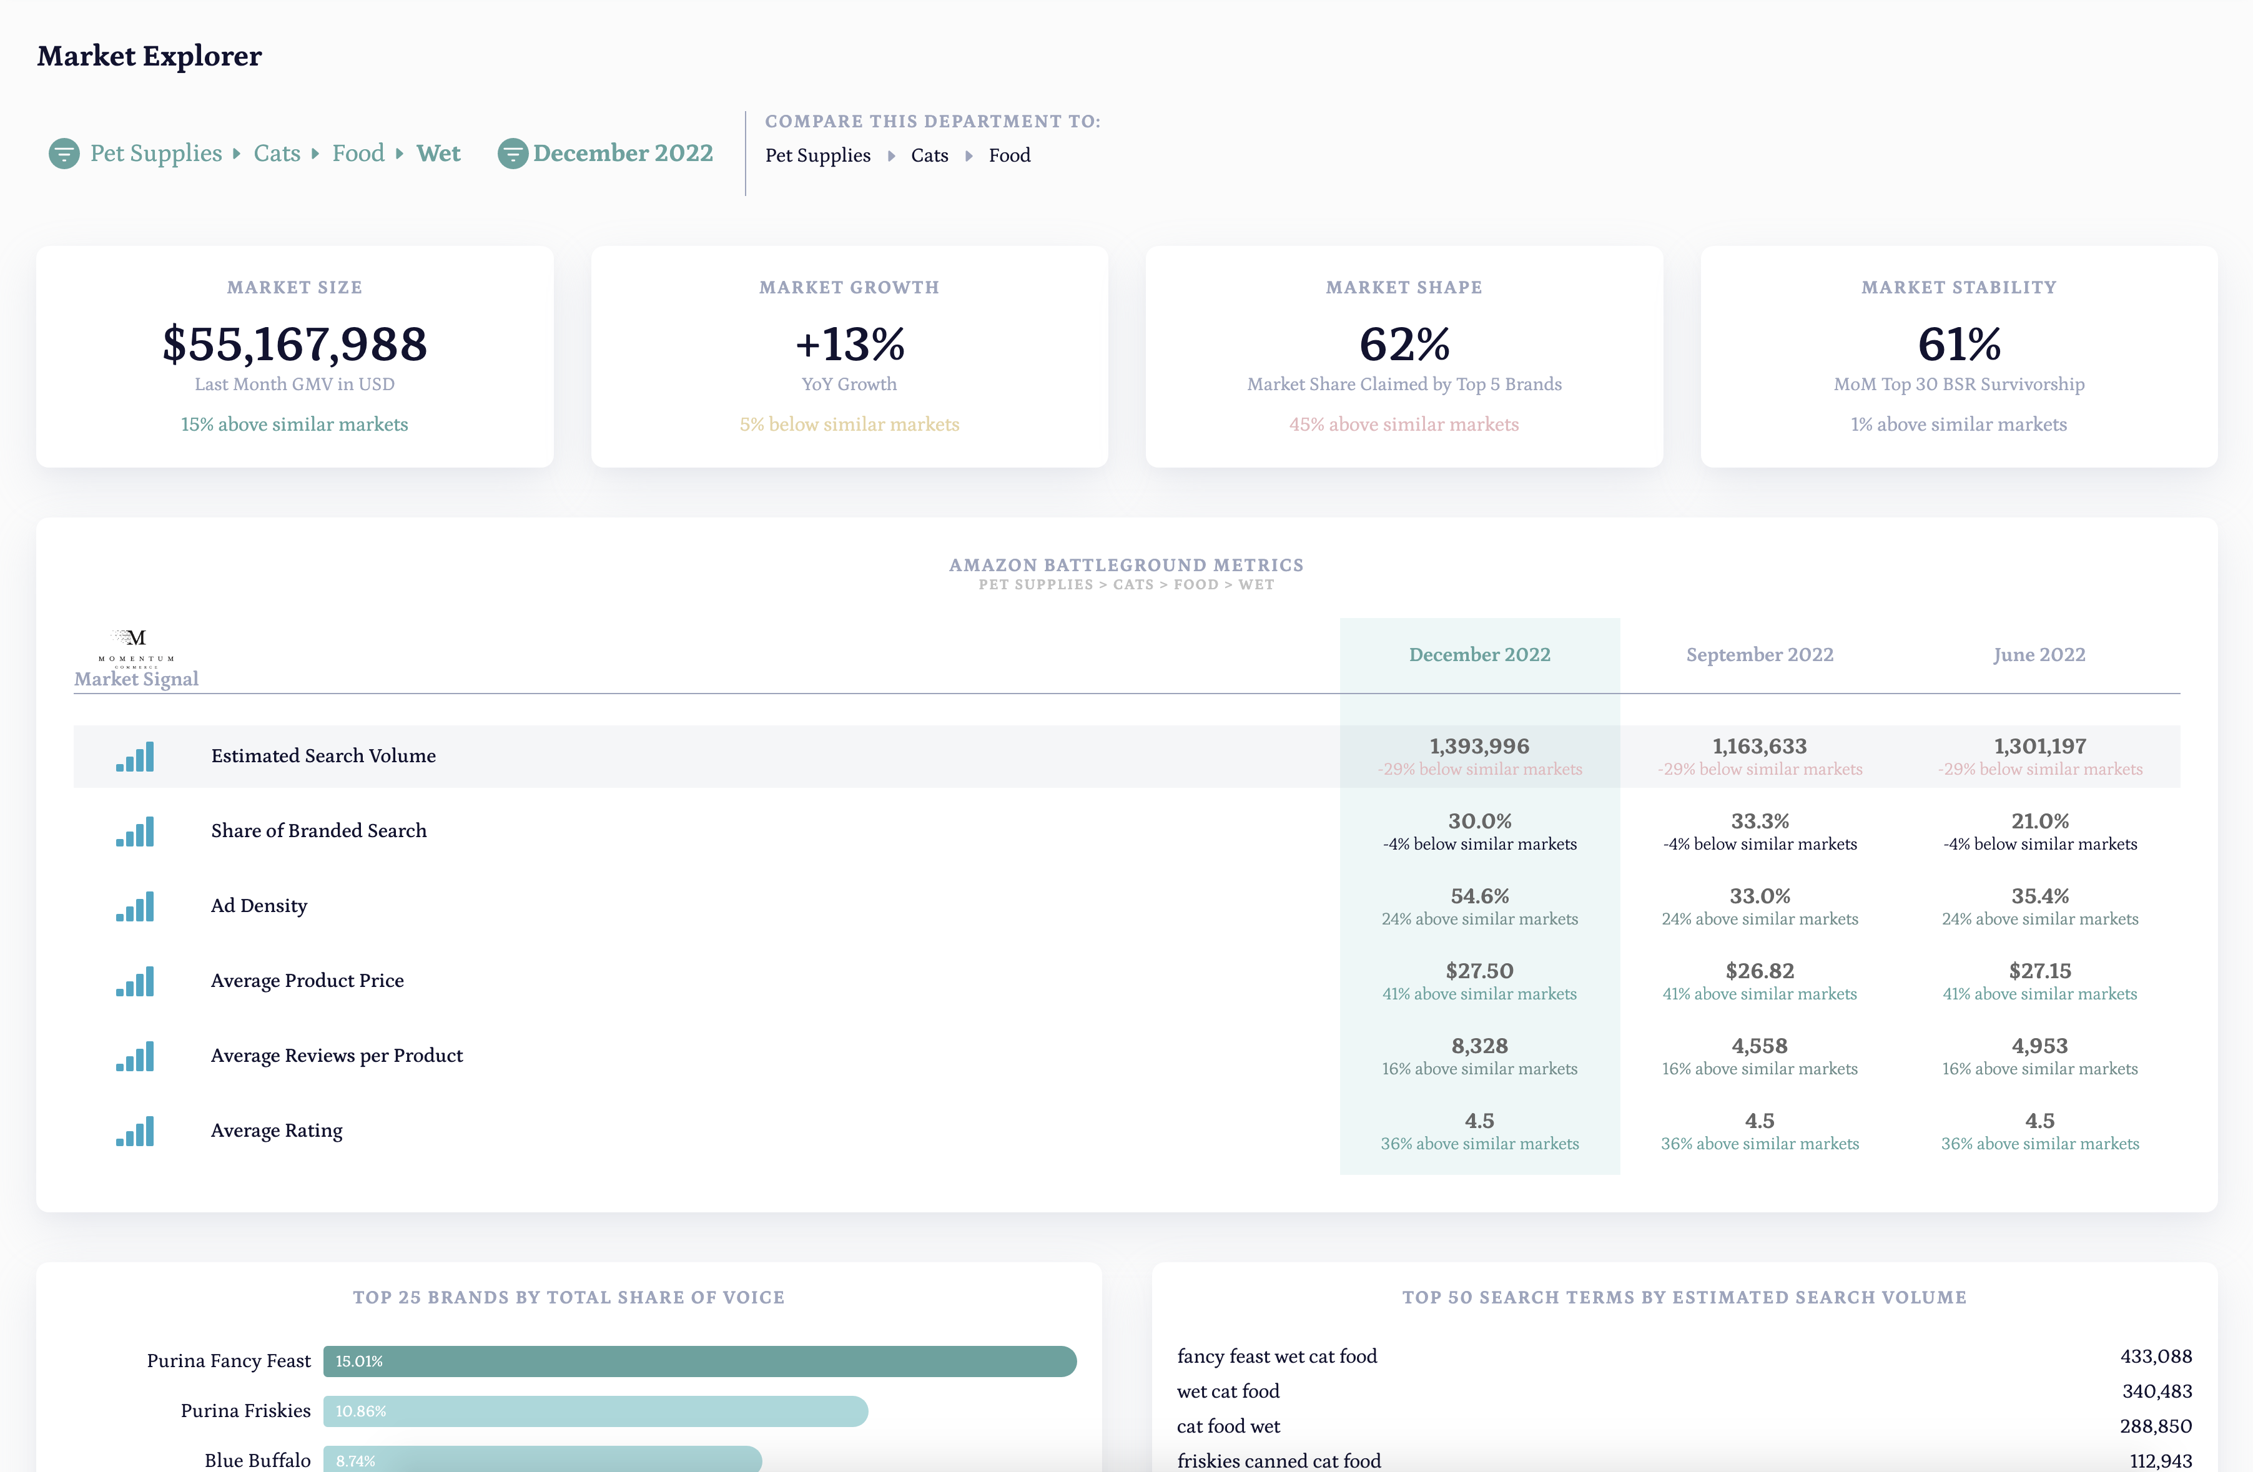Screen dimensions: 2253x1472
Task: Switch to the June 2022 column
Action: click(x=2039, y=654)
